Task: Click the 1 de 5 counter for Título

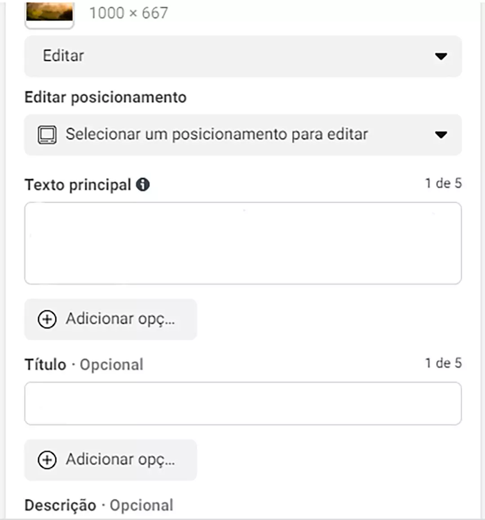Action: [443, 363]
